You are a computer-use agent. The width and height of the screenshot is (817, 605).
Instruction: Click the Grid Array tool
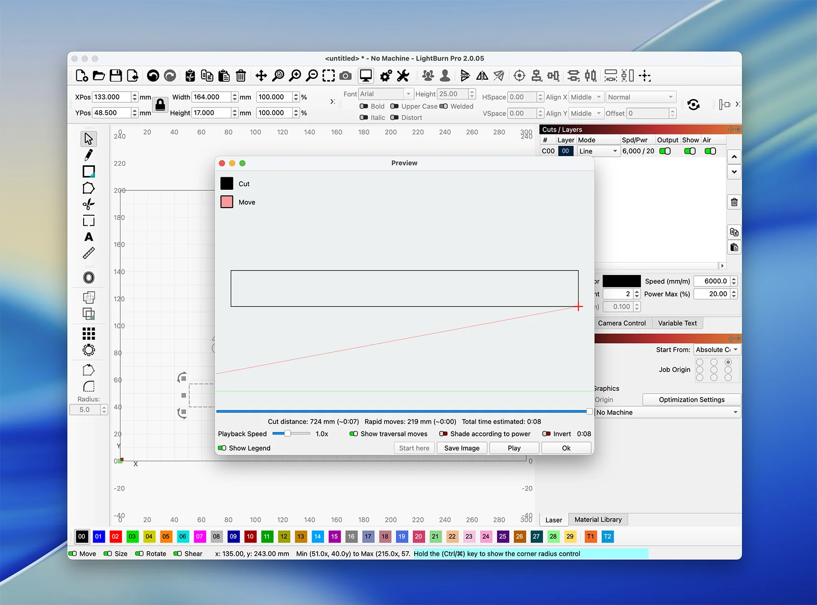88,333
